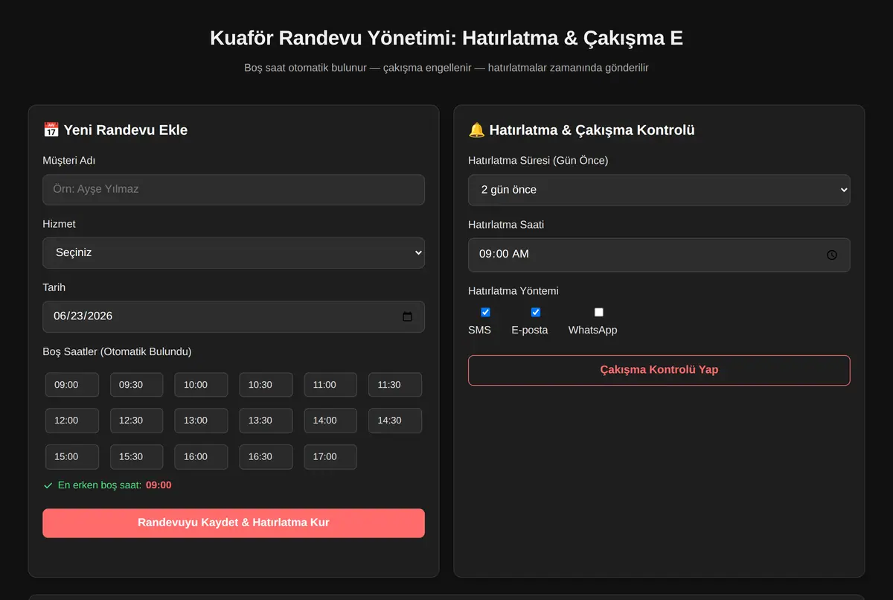Click the Yeni Randevu Ekle heading
This screenshot has width=893, height=600.
115,130
